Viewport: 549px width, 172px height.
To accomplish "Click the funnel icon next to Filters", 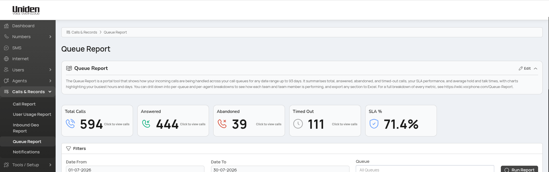I will (x=69, y=148).
